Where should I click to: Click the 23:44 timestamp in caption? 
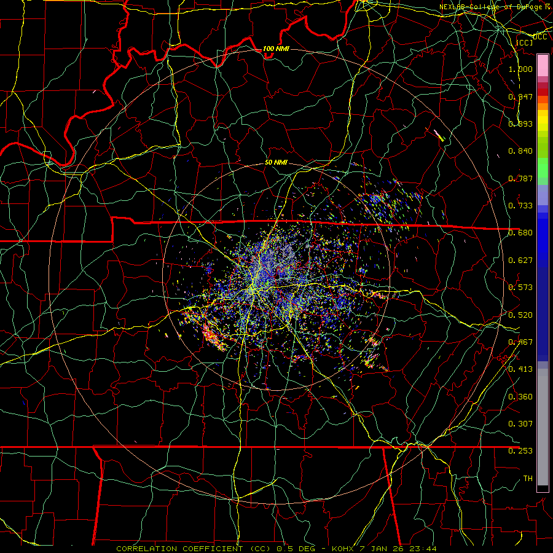click(424, 549)
